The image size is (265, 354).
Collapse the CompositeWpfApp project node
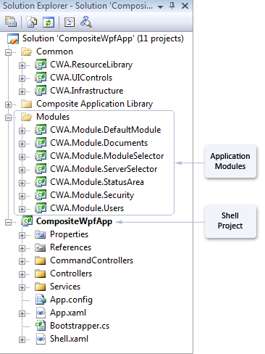(8, 222)
